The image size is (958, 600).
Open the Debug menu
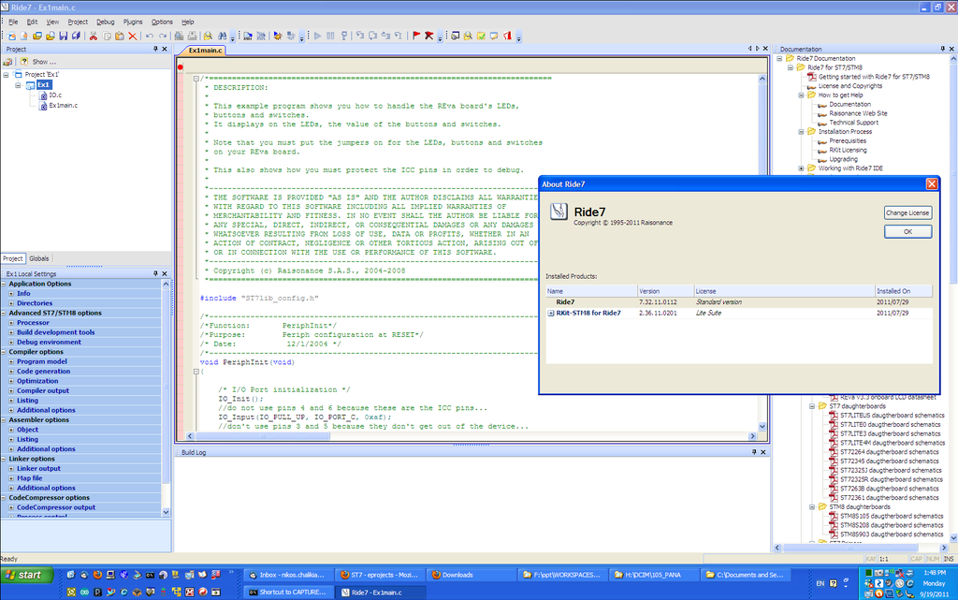105,22
